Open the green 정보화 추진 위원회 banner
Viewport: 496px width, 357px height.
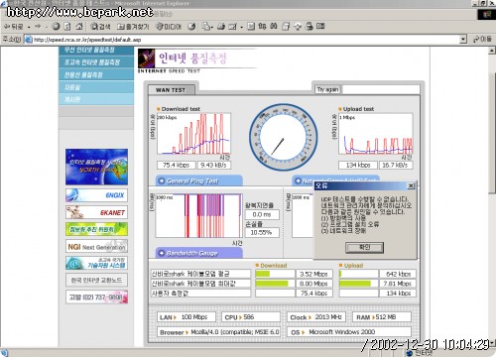click(x=96, y=229)
